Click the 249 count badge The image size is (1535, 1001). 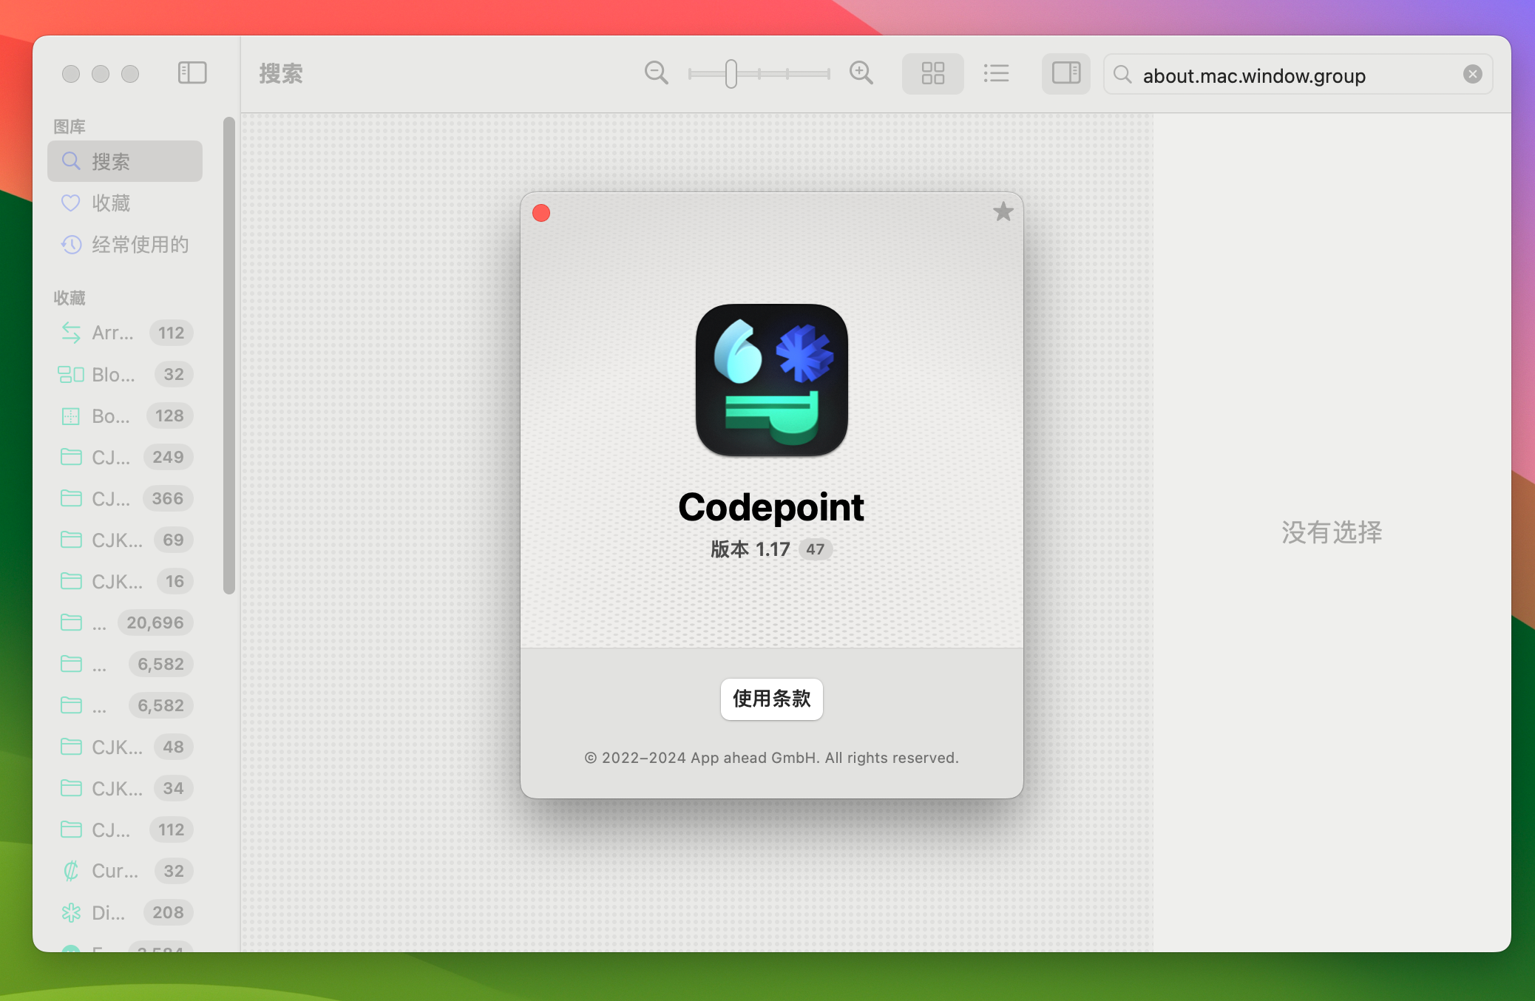click(x=168, y=457)
